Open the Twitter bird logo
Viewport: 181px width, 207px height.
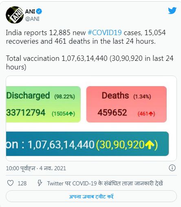coord(172,11)
